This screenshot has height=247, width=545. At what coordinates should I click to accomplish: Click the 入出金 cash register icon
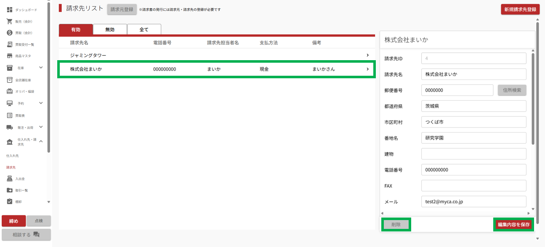(x=10, y=179)
